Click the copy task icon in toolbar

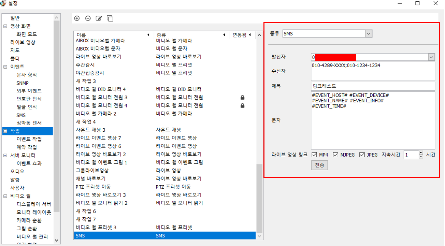pos(110,18)
